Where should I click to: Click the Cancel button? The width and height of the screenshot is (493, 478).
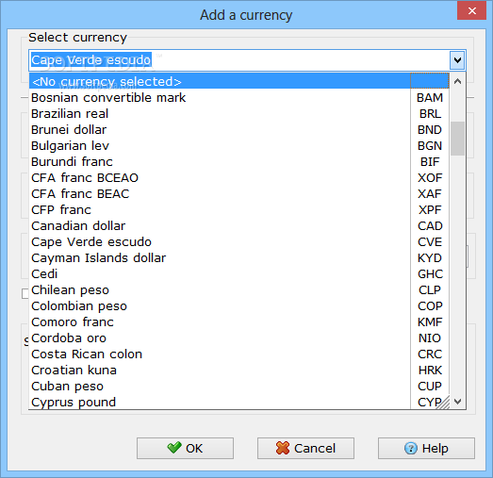coord(305,448)
